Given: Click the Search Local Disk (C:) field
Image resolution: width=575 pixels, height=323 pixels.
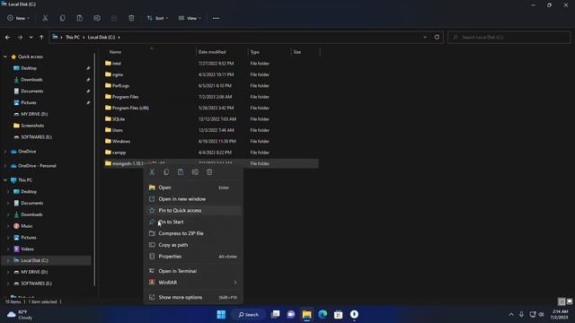Looking at the screenshot, I should [509, 37].
